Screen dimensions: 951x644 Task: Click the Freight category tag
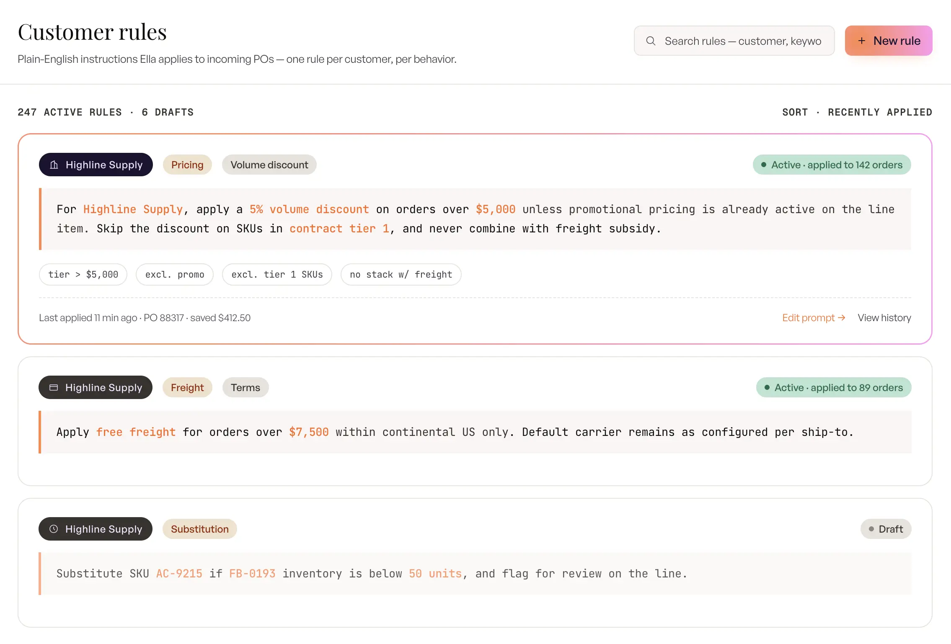pos(187,387)
